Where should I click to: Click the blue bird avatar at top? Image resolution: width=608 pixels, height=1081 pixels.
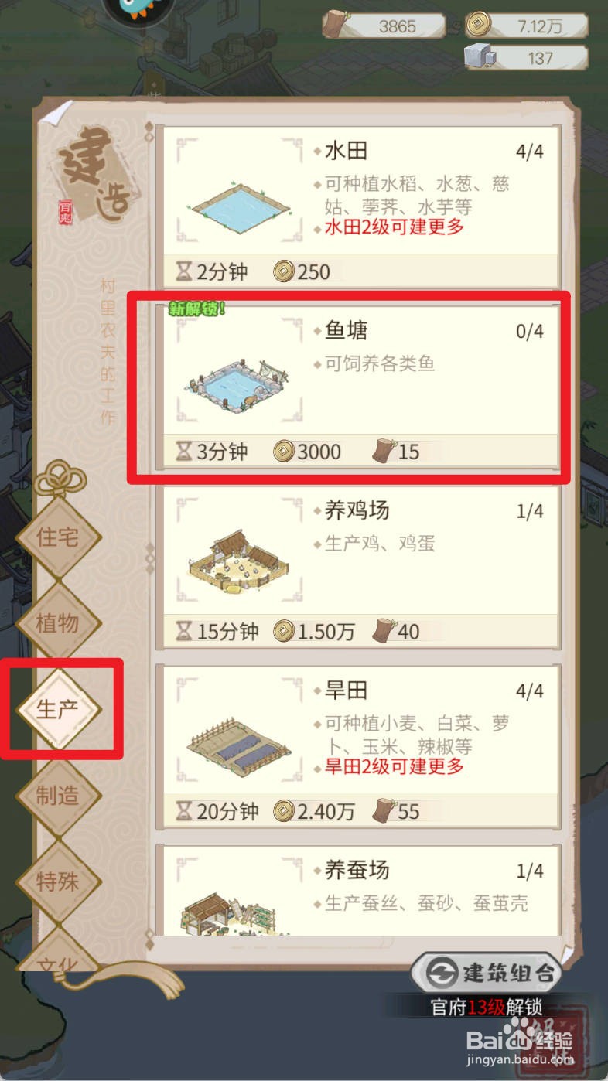pos(138,9)
